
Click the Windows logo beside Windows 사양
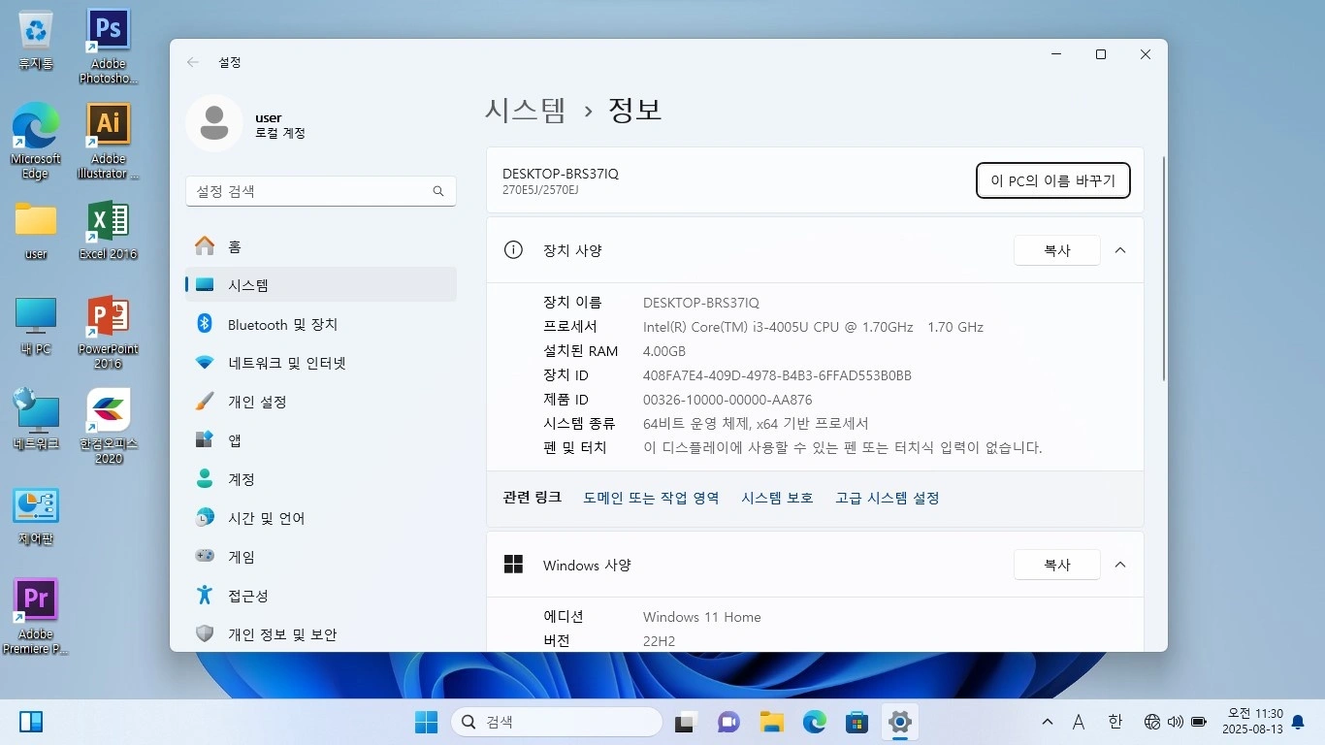[x=513, y=565]
